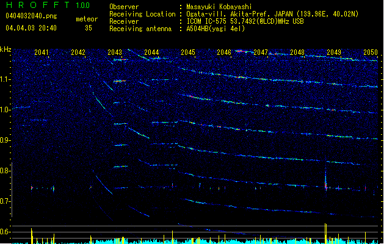Click the 2050 time axis marker

coord(371,52)
